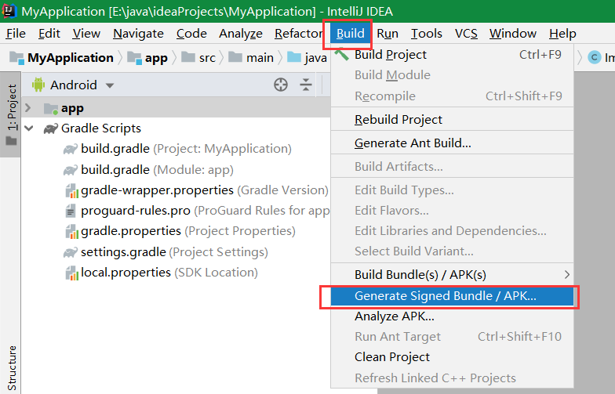This screenshot has width=615, height=394.
Task: Click the main breadcrumb
Action: click(260, 58)
